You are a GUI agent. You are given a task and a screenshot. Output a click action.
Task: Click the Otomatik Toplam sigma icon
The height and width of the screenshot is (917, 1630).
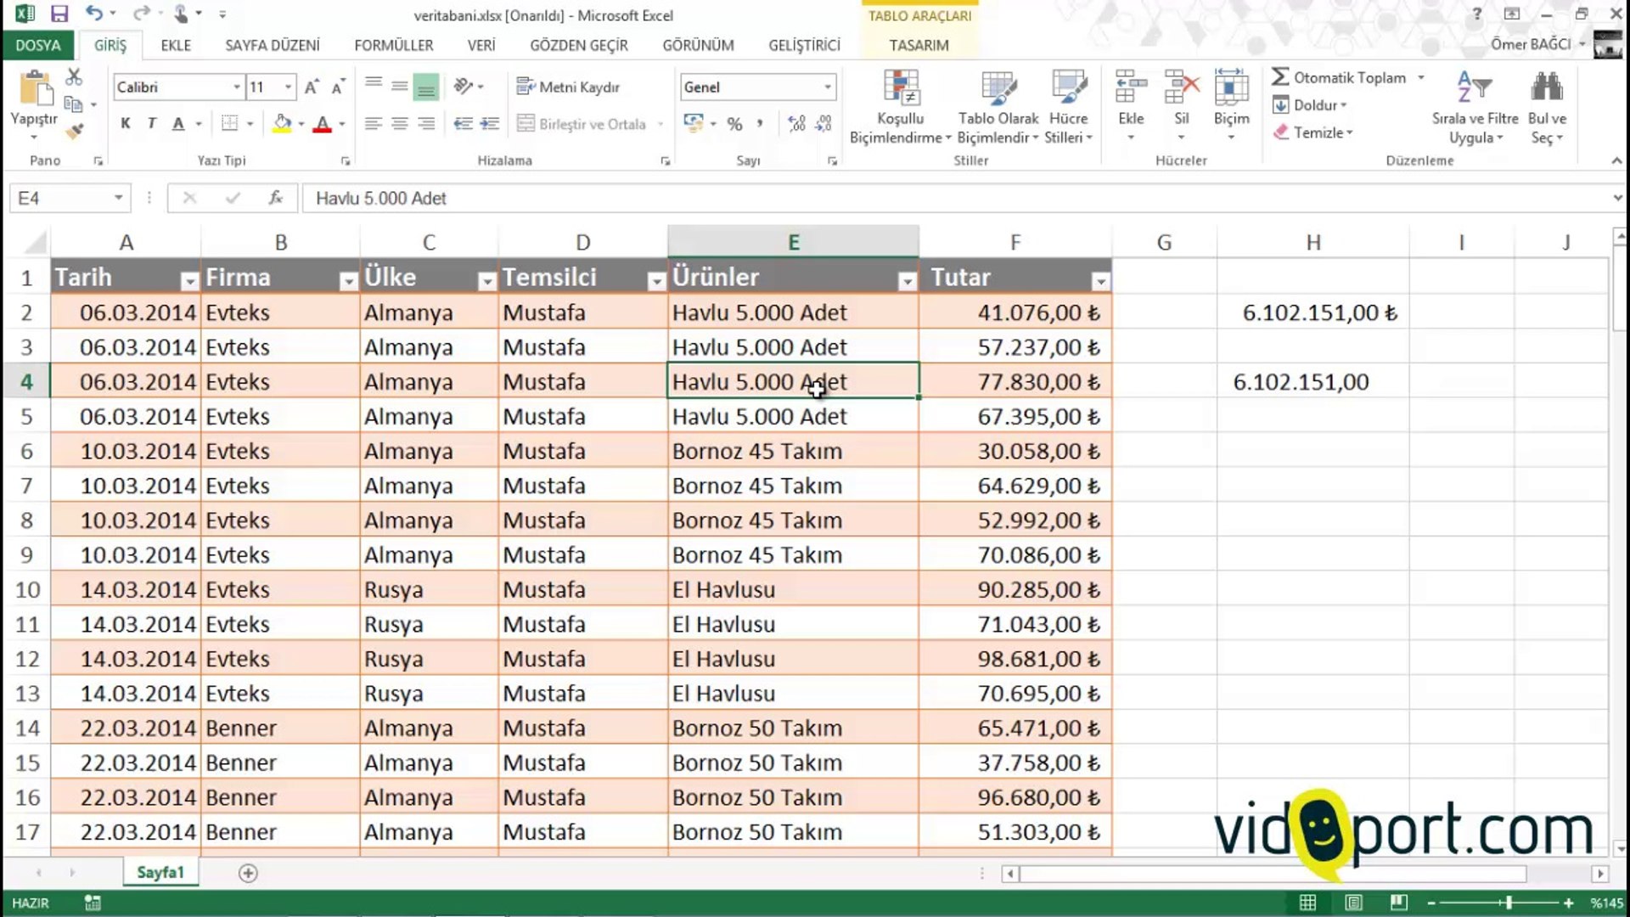[x=1280, y=77]
